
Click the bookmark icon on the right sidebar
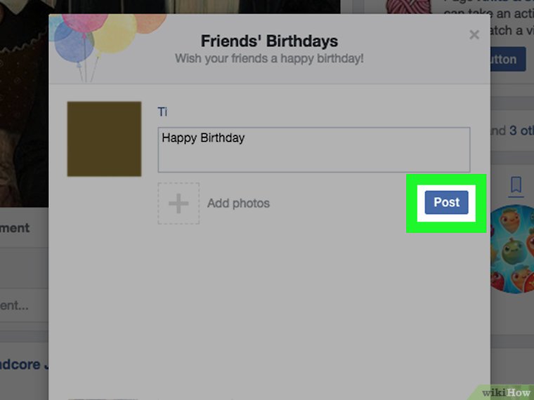(516, 185)
